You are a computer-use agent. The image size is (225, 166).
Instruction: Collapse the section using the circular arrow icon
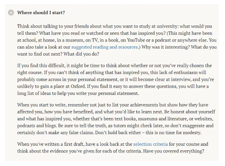point(11,13)
